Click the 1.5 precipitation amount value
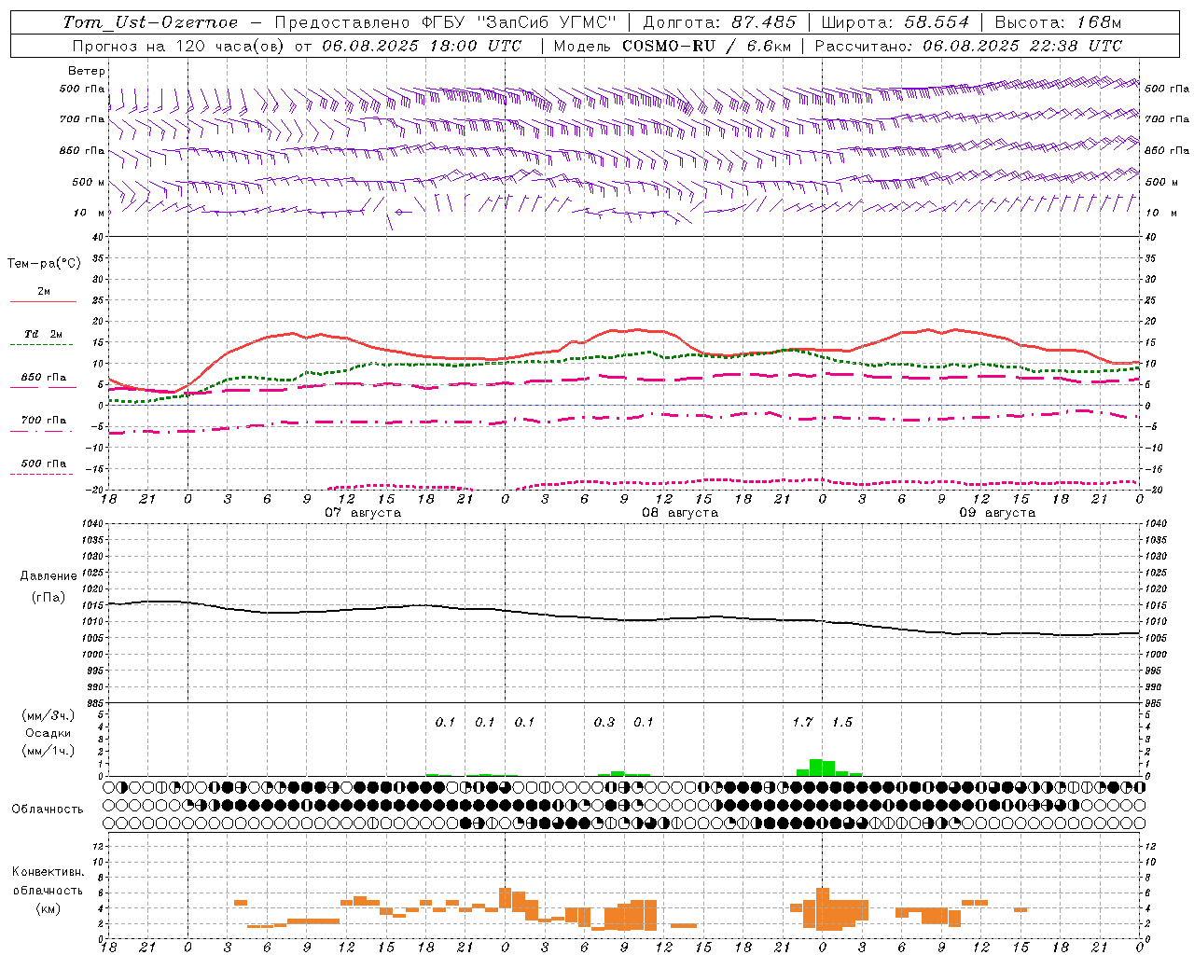This screenshot has width=1194, height=955. 841,722
